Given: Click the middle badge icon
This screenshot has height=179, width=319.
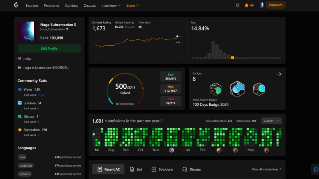Looking at the screenshot, I should point(237,89).
